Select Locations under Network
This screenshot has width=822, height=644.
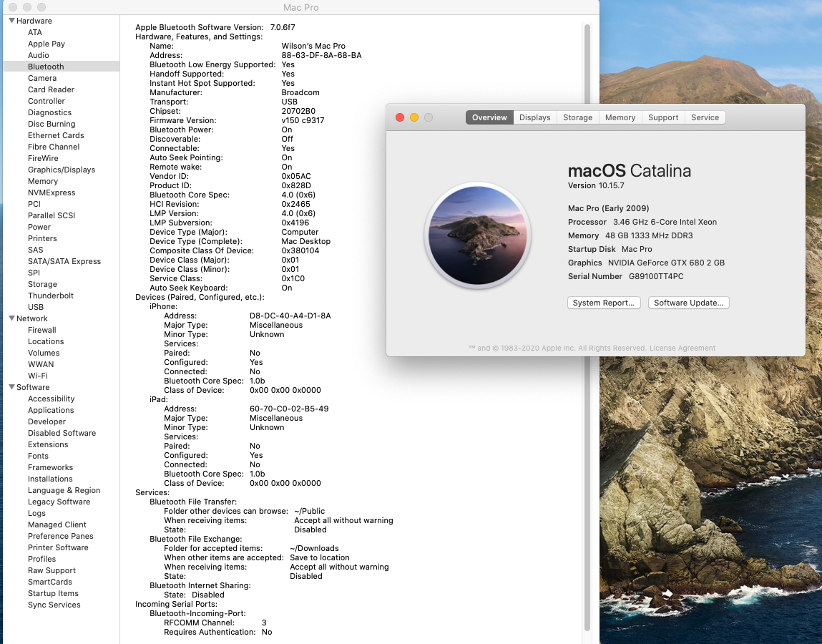pos(46,341)
